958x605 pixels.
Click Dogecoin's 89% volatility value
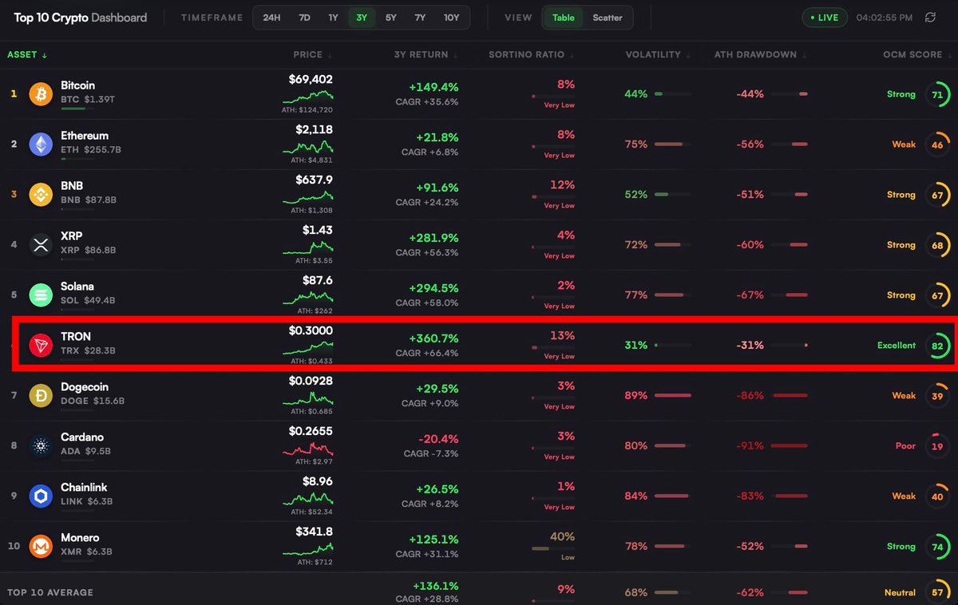636,396
